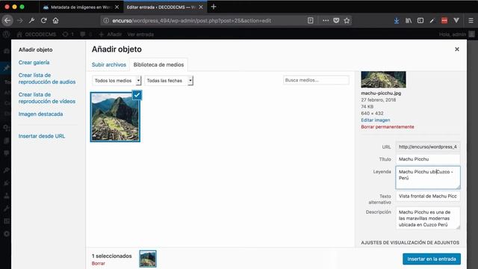This screenshot has width=478, height=269.
Task: Open the wrench developer tools icon
Action: tap(31, 20)
